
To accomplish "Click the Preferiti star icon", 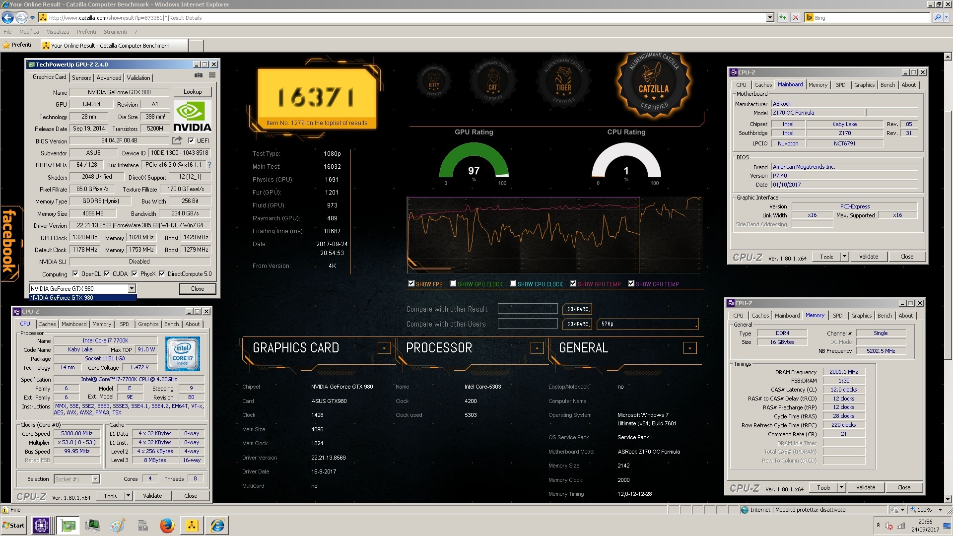I will [x=6, y=45].
